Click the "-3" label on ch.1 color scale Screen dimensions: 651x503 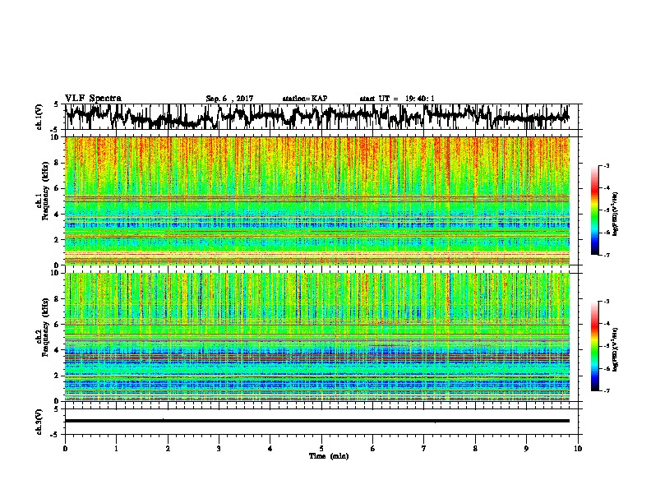pos(607,166)
